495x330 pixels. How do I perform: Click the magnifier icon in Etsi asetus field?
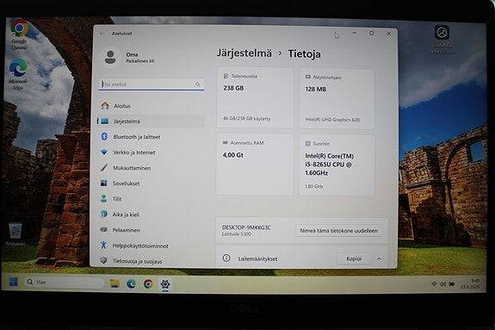198,84
